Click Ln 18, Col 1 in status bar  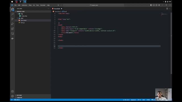tap(126, 100)
